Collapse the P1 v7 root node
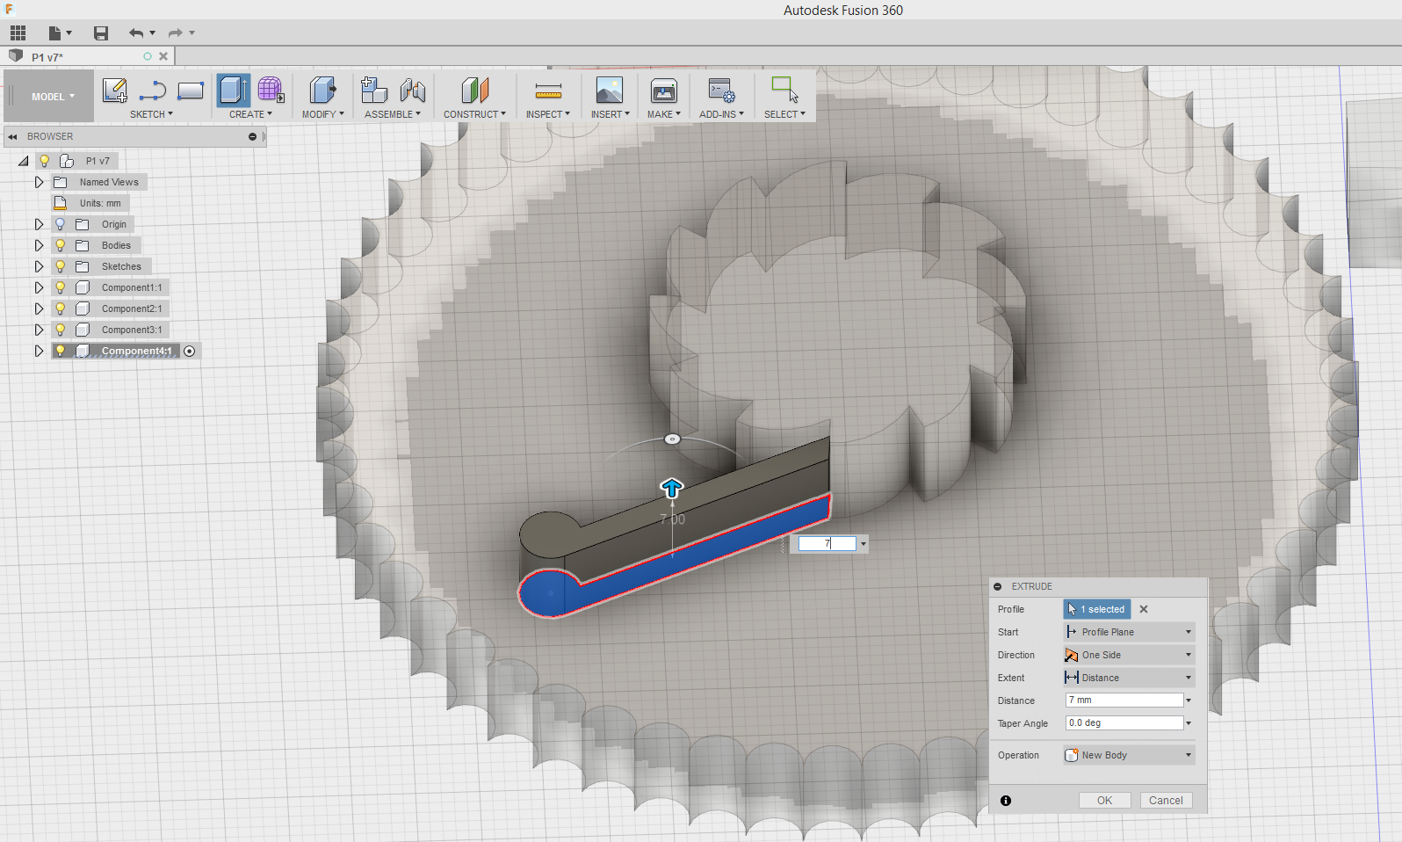The image size is (1402, 842). tap(24, 161)
